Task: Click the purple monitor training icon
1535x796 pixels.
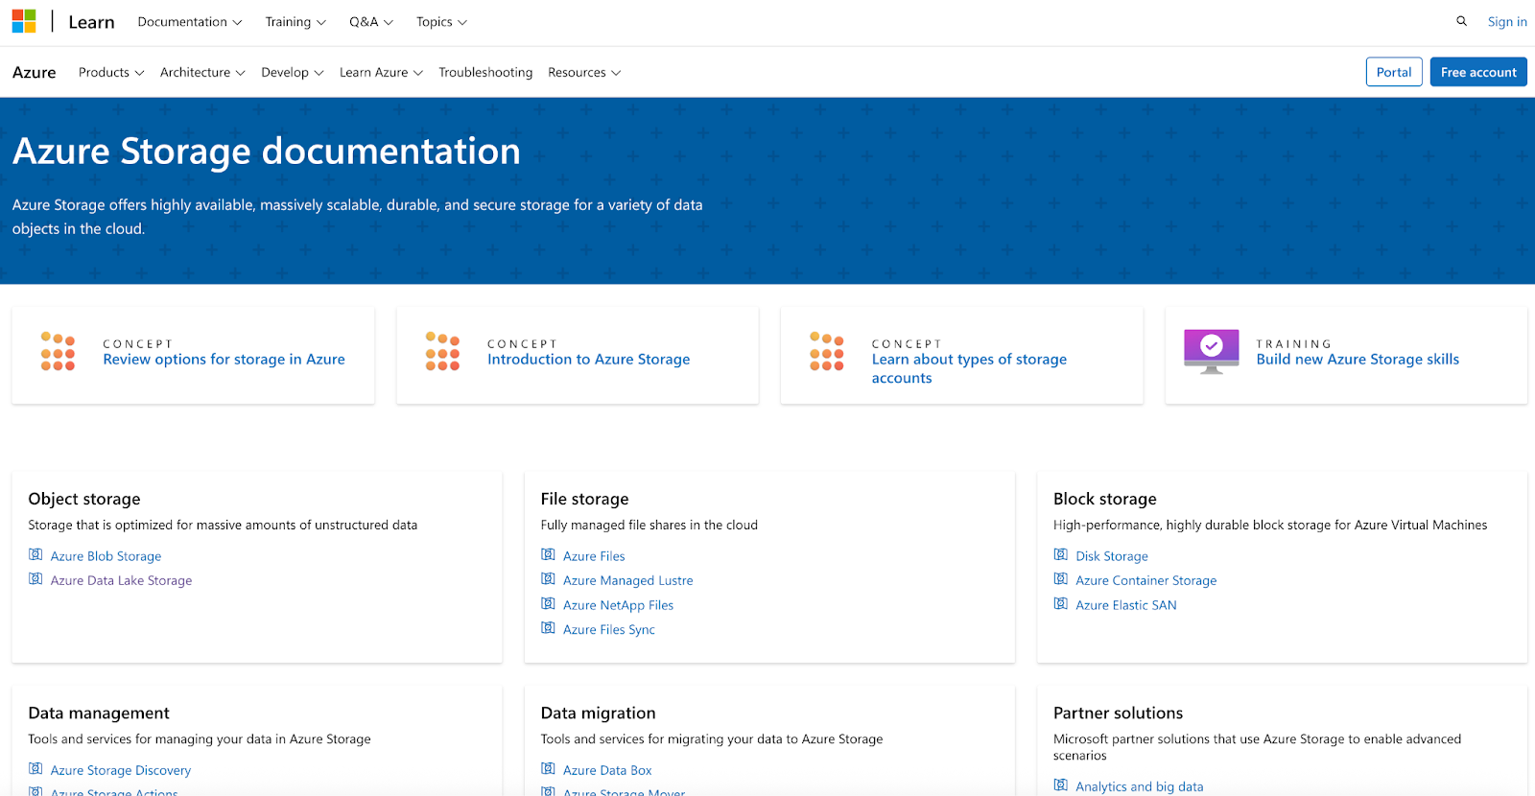Action: pos(1212,352)
